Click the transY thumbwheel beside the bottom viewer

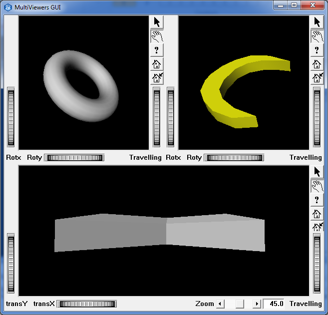pos(11,264)
